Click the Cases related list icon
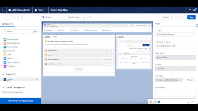 click(46, 55)
